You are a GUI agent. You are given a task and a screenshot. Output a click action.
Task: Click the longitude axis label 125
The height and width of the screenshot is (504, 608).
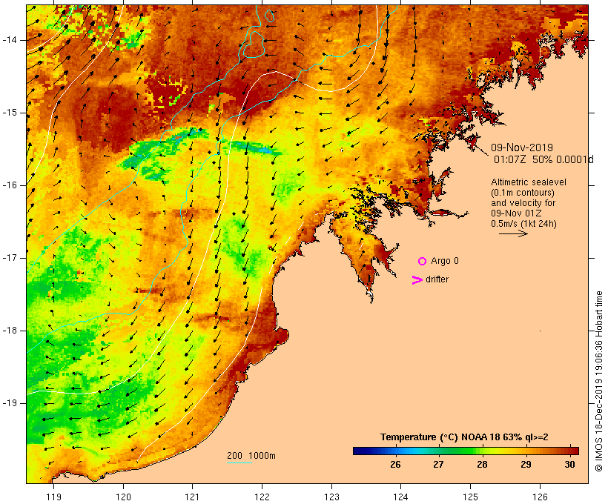tap(470, 497)
